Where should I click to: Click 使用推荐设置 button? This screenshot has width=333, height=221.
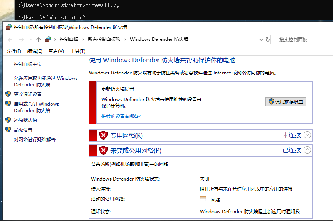click(286, 102)
